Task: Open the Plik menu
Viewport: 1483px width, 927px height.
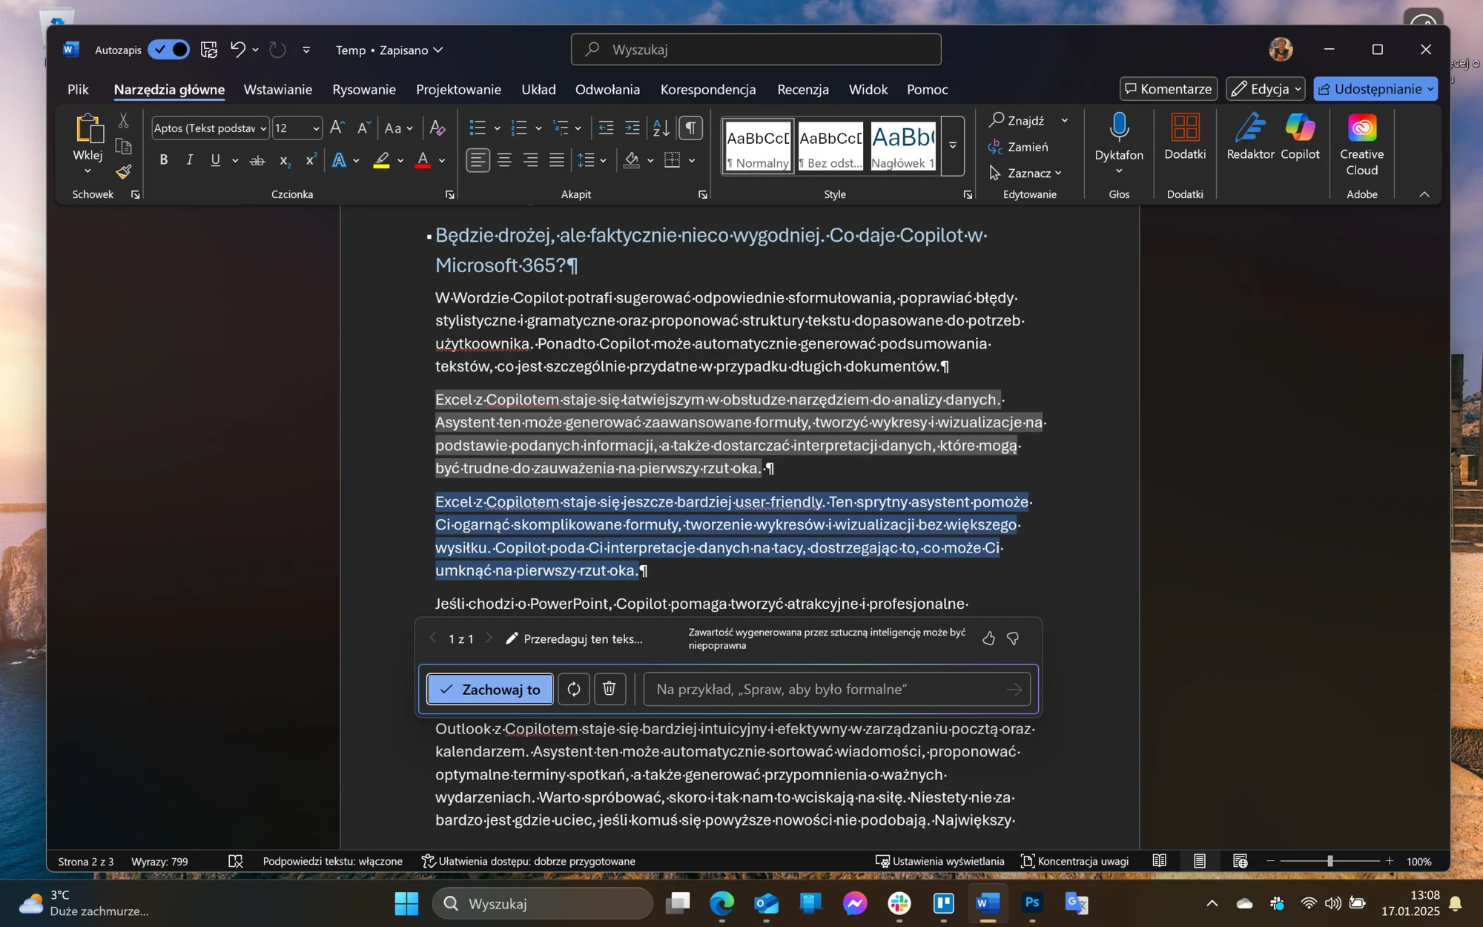Action: (x=78, y=90)
